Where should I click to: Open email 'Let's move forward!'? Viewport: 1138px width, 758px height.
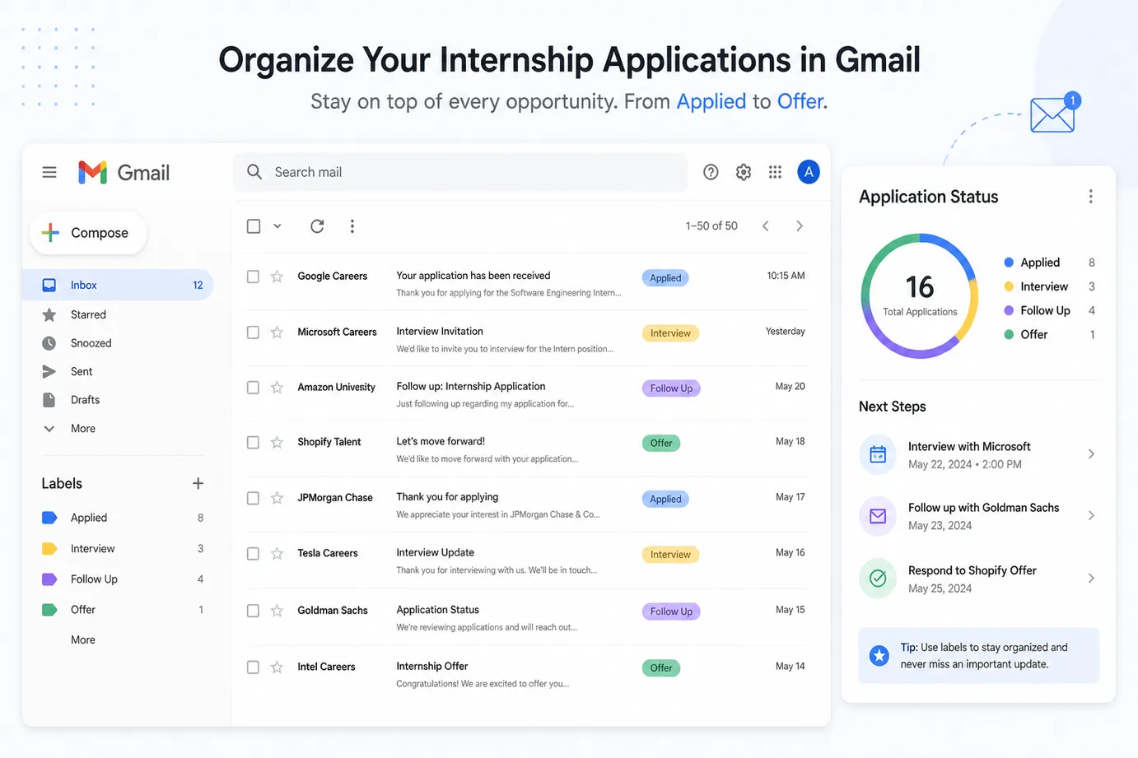click(441, 441)
